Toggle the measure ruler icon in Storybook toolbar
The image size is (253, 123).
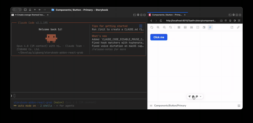[x=192, y=27]
